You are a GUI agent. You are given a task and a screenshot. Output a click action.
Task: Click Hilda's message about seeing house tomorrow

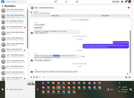56,72
